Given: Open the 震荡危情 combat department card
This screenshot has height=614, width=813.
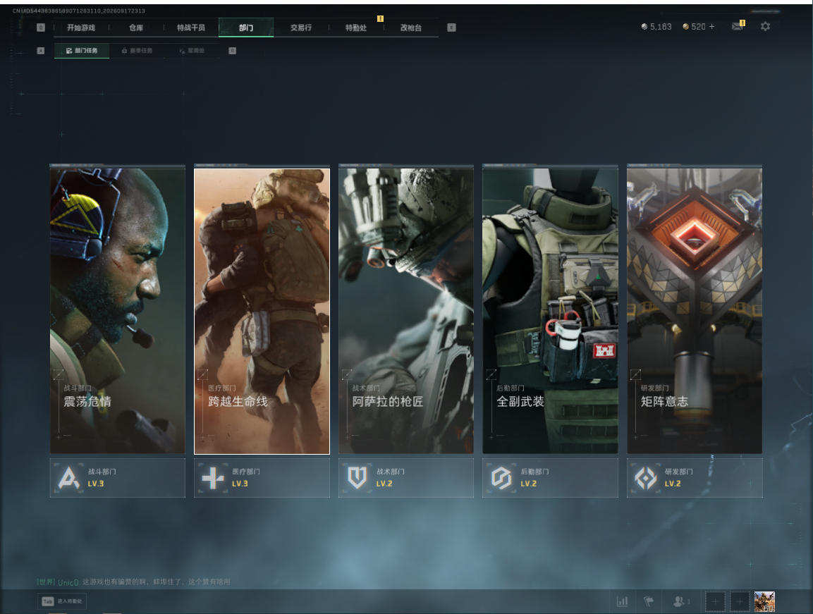Looking at the screenshot, I should [x=117, y=311].
